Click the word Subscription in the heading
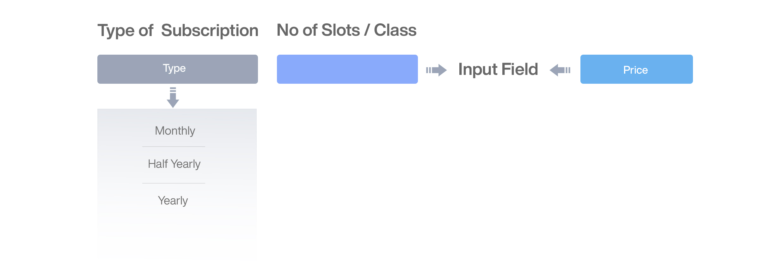This screenshot has height=261, width=784. click(210, 31)
